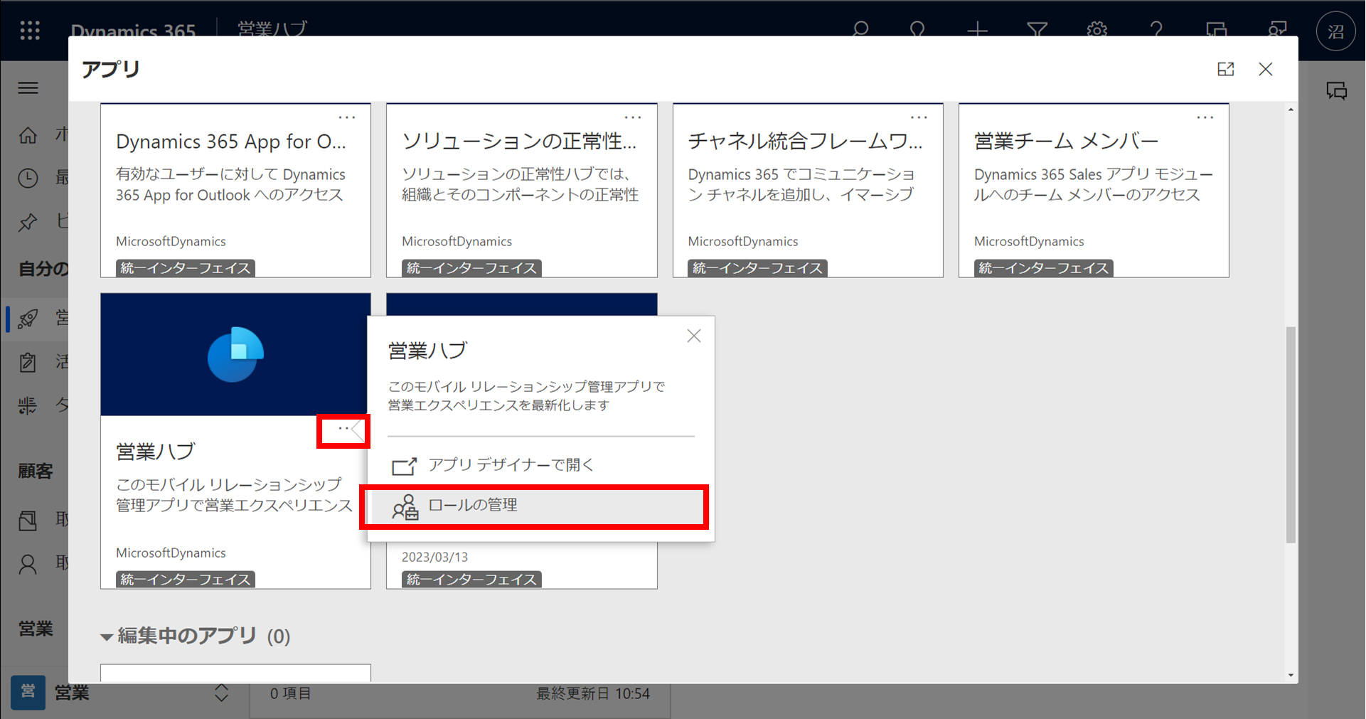Open the contacts person icon in sidebar
Screen dimensions: 1366x719
28,565
